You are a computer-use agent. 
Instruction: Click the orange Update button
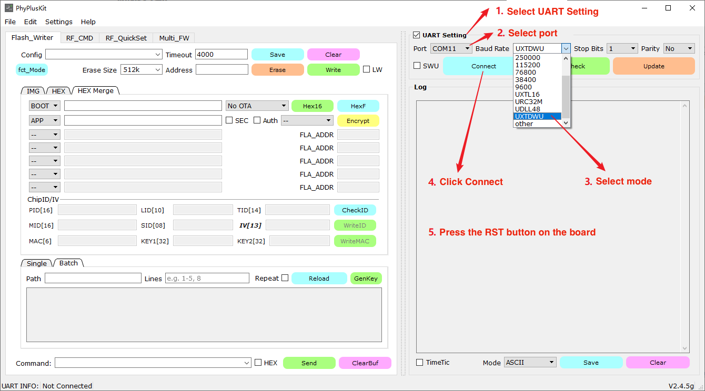pos(654,66)
